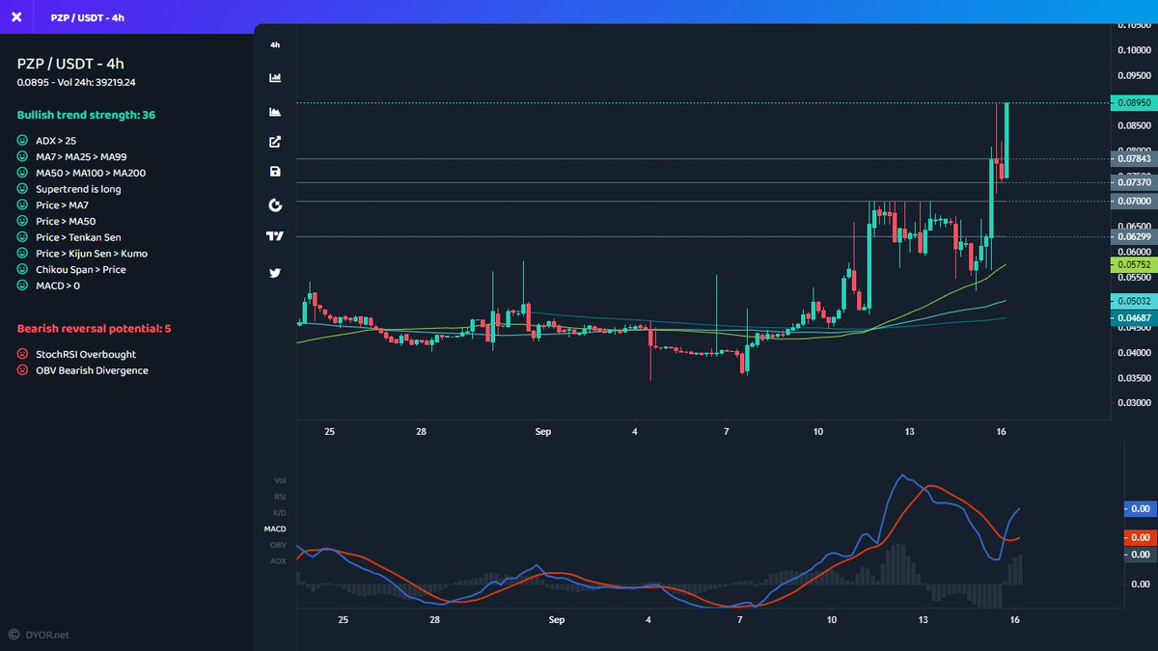Open chart in external window icon
Viewport: 1158px width, 651px height.
275,142
